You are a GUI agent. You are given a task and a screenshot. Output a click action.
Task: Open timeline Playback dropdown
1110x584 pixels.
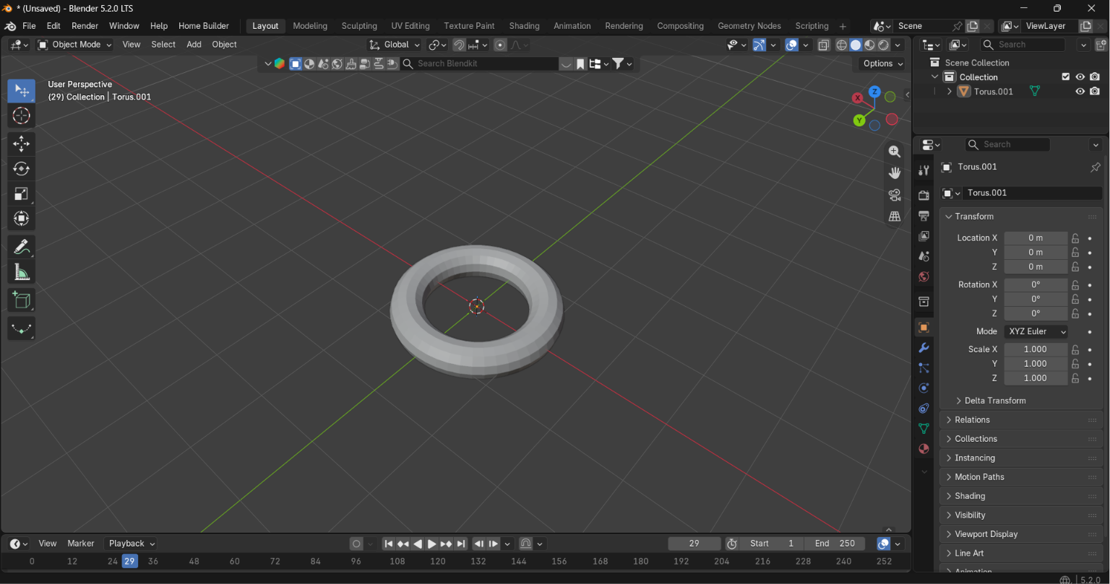[x=132, y=544]
